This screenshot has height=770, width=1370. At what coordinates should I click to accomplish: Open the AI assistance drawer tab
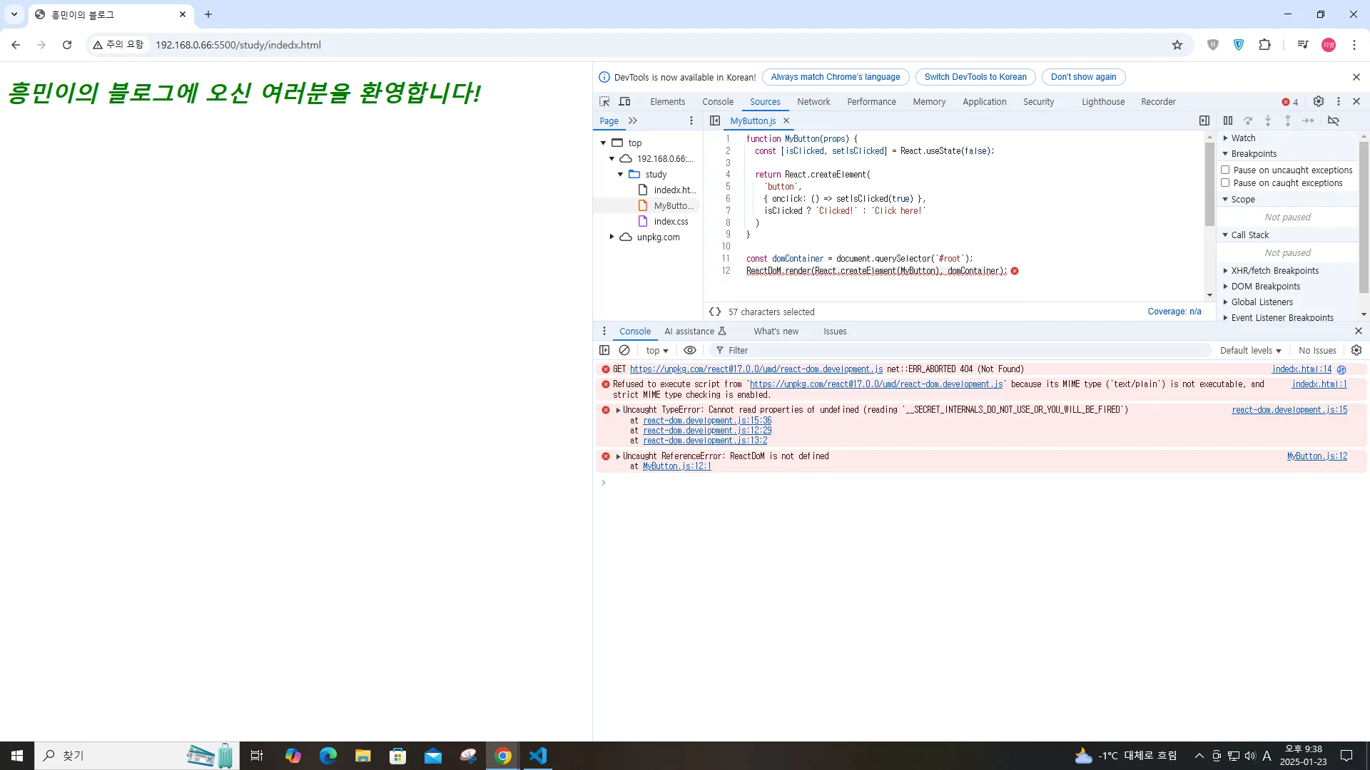click(x=695, y=331)
